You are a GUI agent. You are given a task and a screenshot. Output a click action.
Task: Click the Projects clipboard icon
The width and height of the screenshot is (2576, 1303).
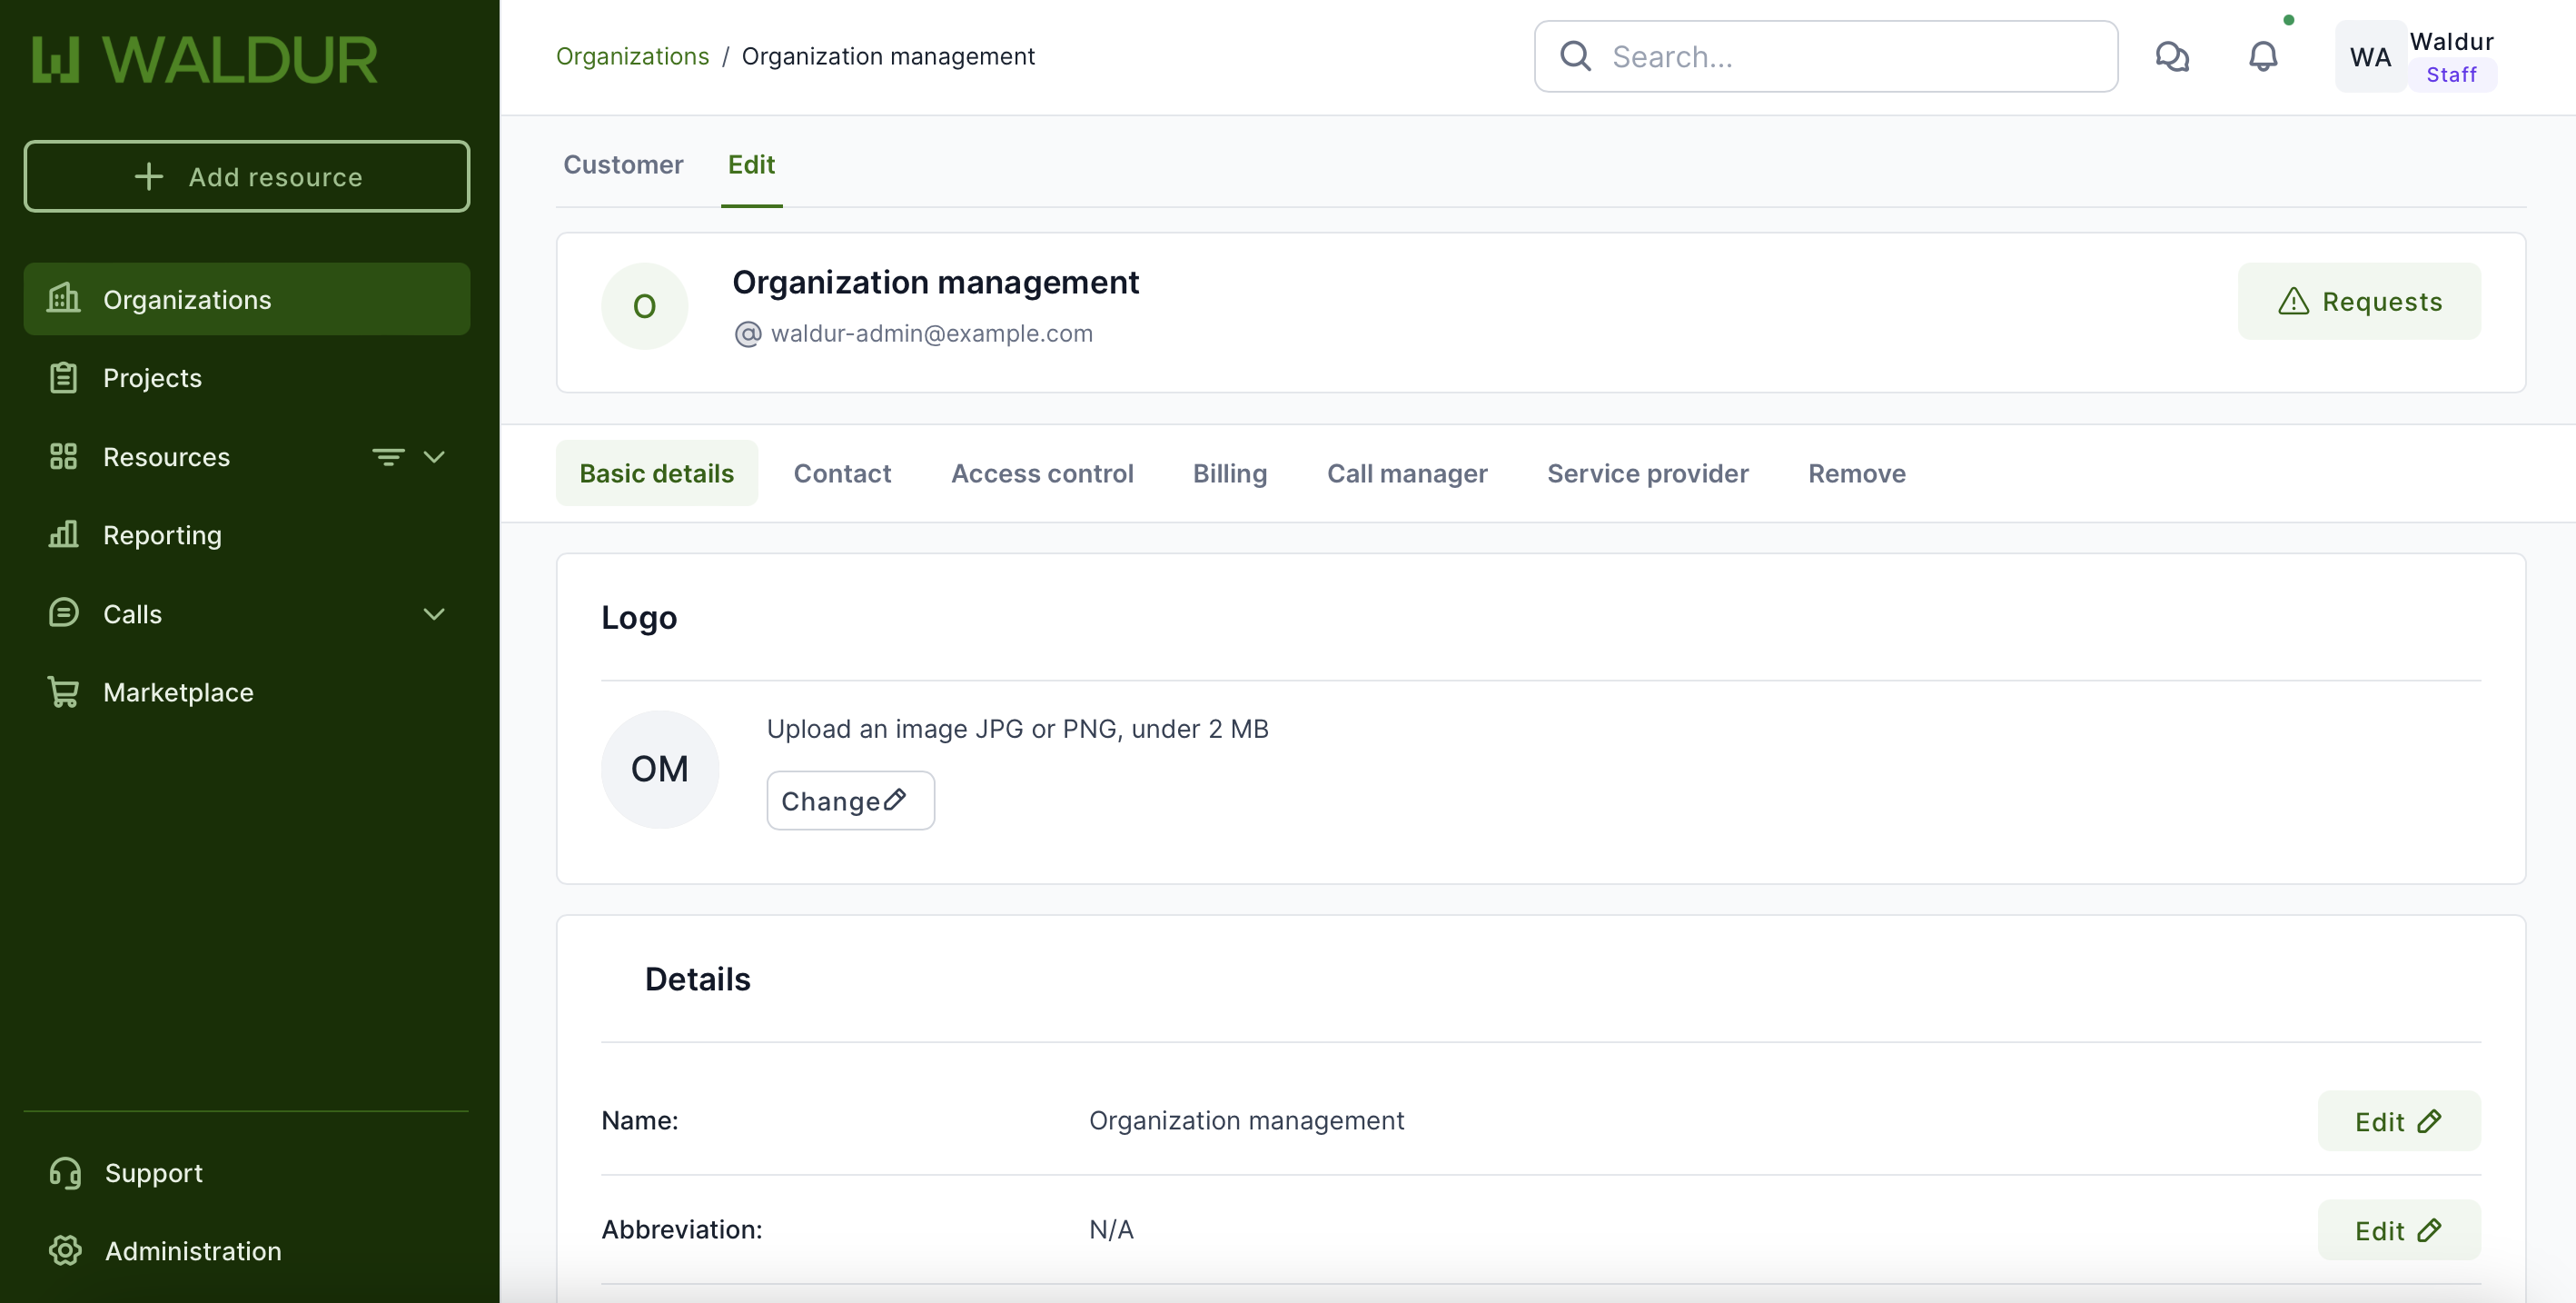[63, 378]
